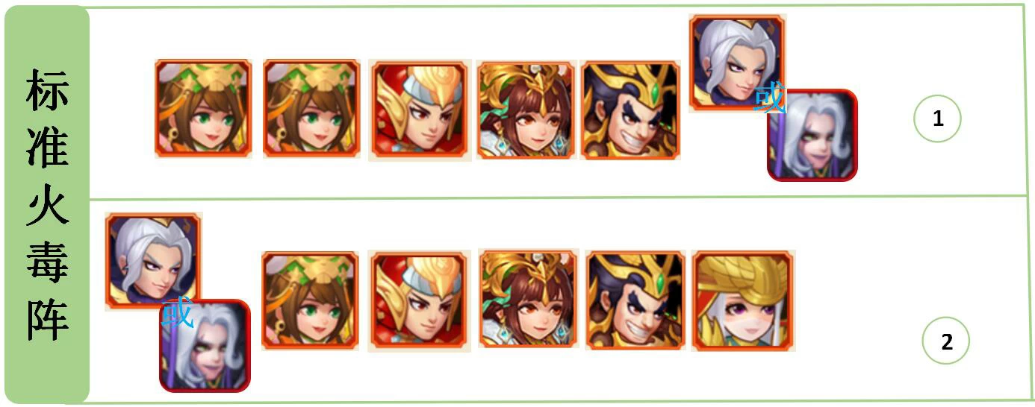Click red winged-helmet hero in row 1
The height and width of the screenshot is (407, 1035).
(420, 110)
